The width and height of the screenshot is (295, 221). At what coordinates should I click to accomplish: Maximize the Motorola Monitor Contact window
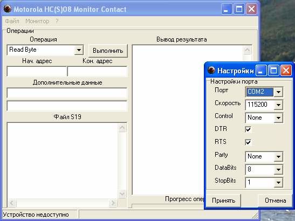click(x=239, y=9)
